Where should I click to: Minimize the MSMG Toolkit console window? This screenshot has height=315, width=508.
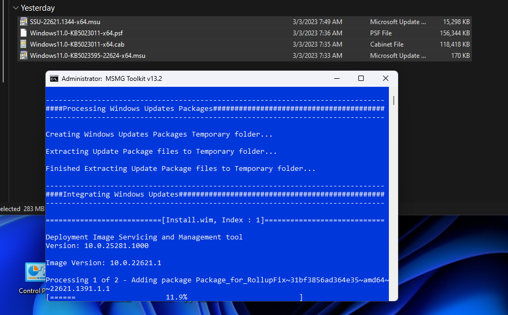pyautogui.click(x=337, y=78)
